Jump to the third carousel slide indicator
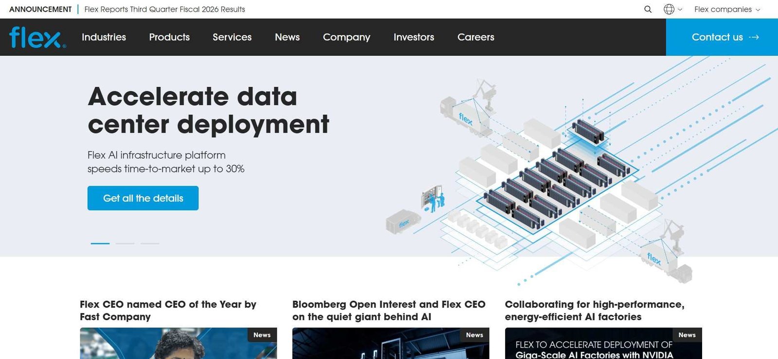 tap(150, 243)
